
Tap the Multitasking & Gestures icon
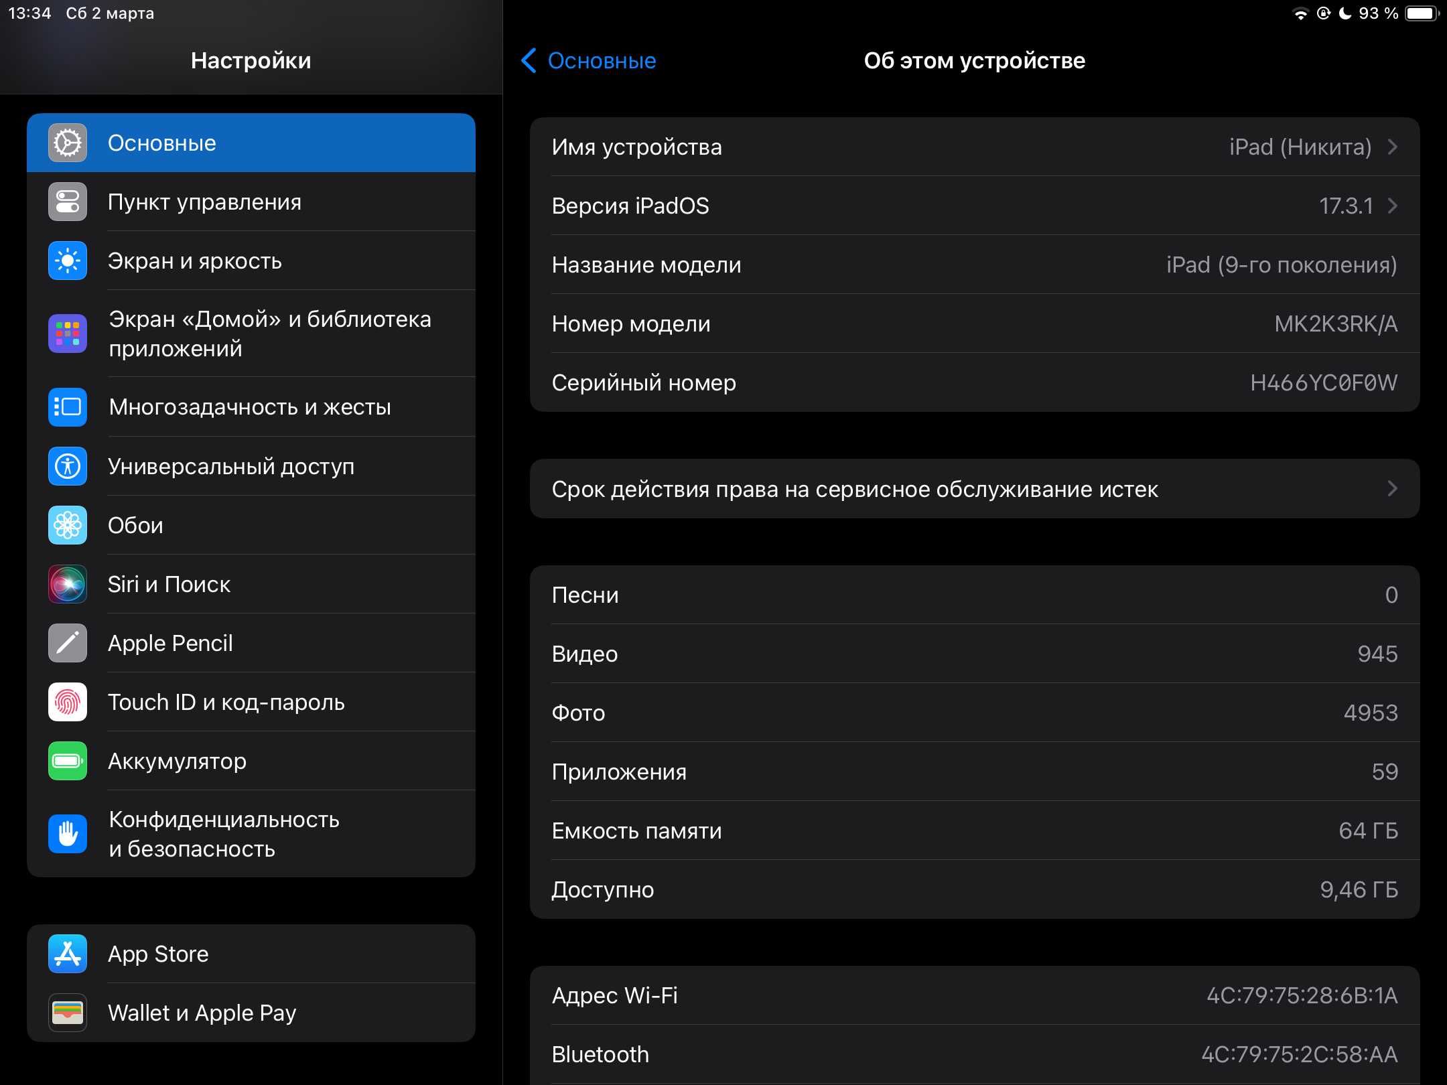tap(68, 407)
